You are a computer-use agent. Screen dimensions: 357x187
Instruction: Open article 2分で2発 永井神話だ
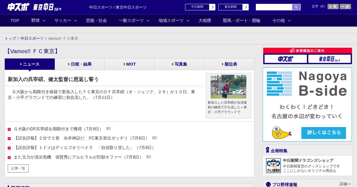[81, 138]
